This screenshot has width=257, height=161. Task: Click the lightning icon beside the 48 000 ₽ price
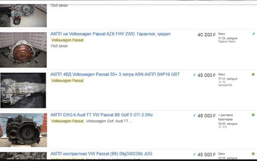[194, 116]
